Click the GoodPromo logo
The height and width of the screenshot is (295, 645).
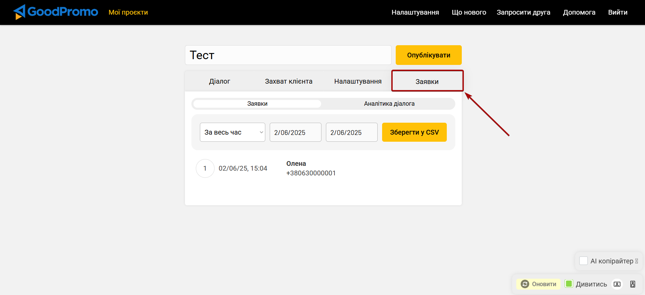pos(56,12)
